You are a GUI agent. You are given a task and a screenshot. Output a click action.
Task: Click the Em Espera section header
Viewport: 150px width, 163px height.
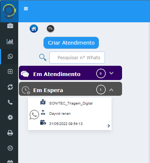point(70,89)
